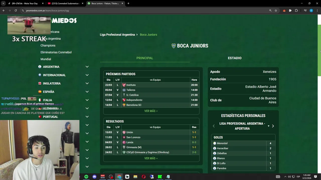Image resolution: width=321 pixels, height=180 pixels.
Task: Click VER MÁS under Resultados
Action: (x=151, y=158)
